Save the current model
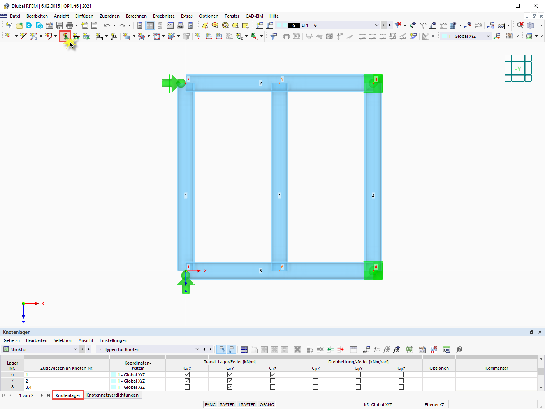The width and height of the screenshot is (545, 409). [60, 25]
